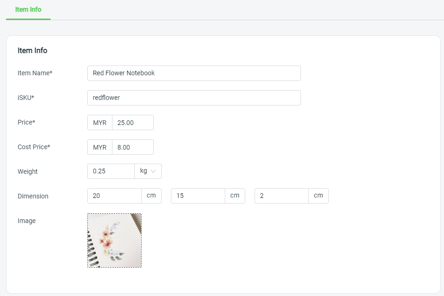Open the flower notebook image thumbnail
Viewport: 444px width, 296px height.
tap(114, 241)
